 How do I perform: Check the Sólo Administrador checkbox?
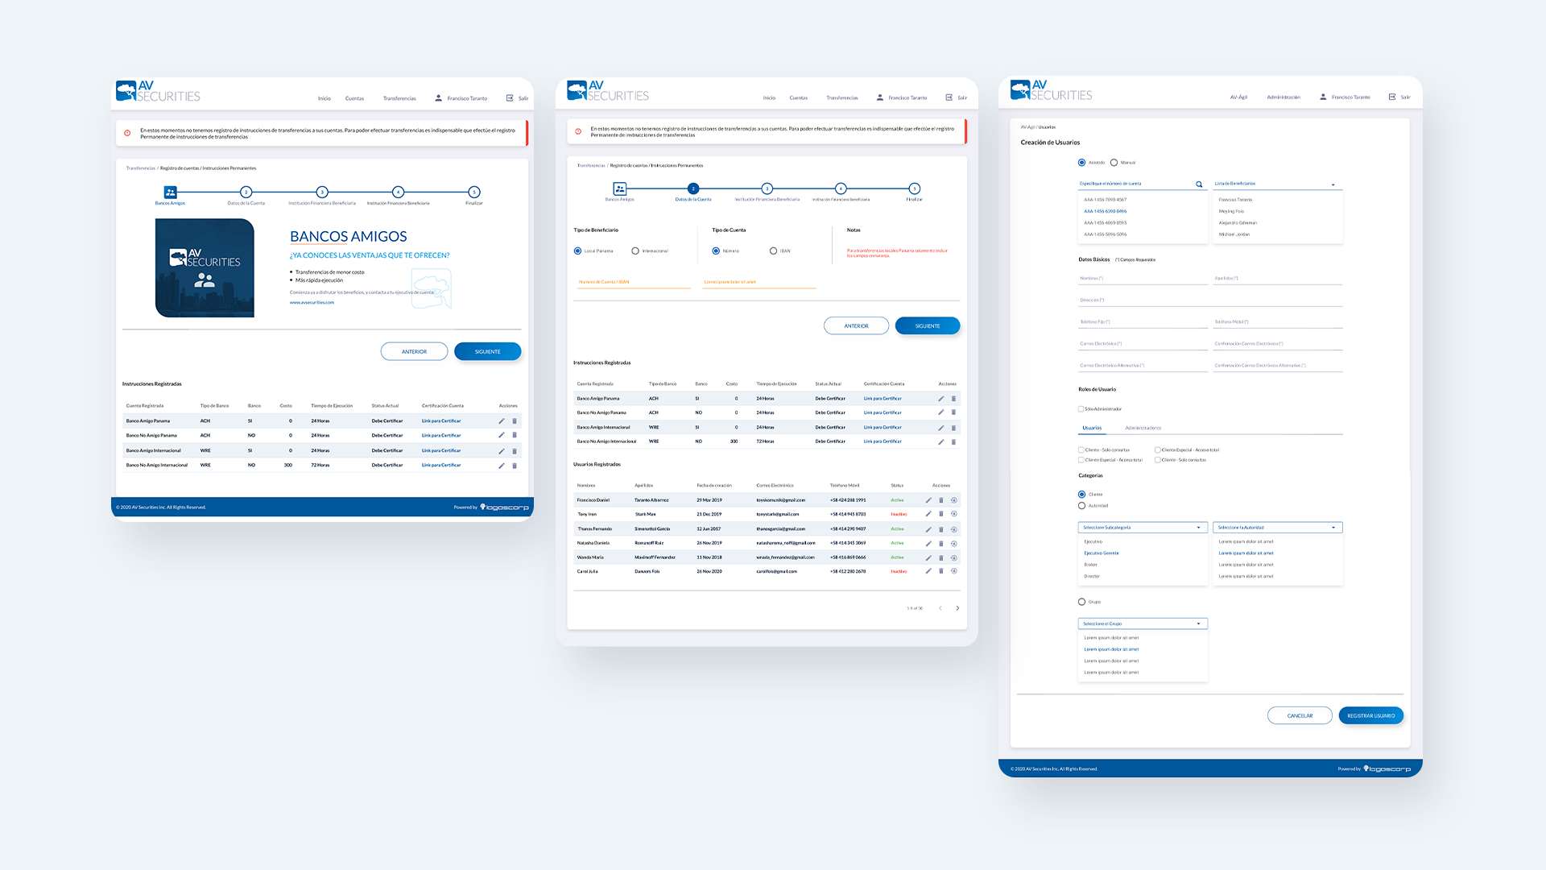pyautogui.click(x=1081, y=409)
